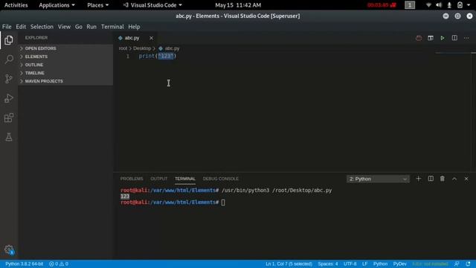Kill terminal with trash icon

tap(443, 179)
